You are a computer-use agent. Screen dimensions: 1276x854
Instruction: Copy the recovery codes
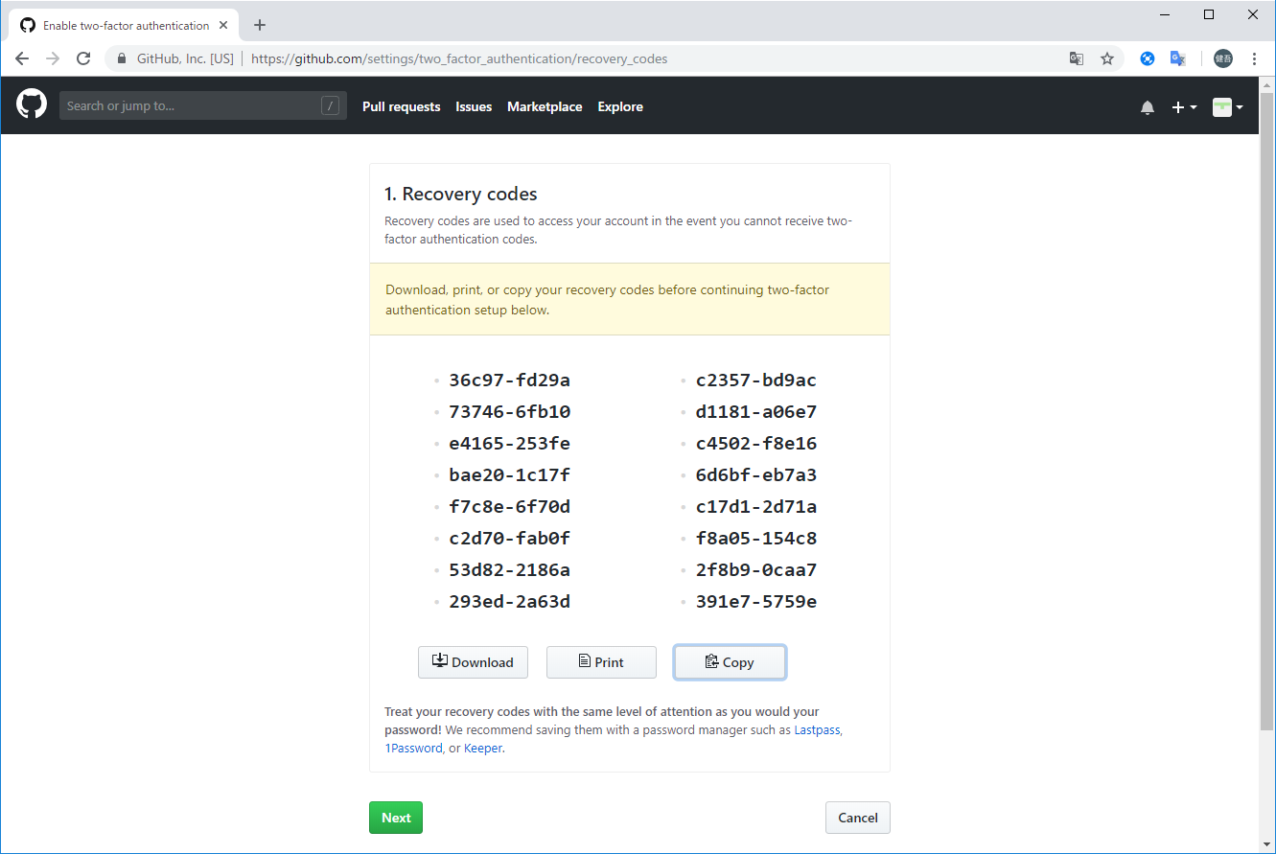730,662
